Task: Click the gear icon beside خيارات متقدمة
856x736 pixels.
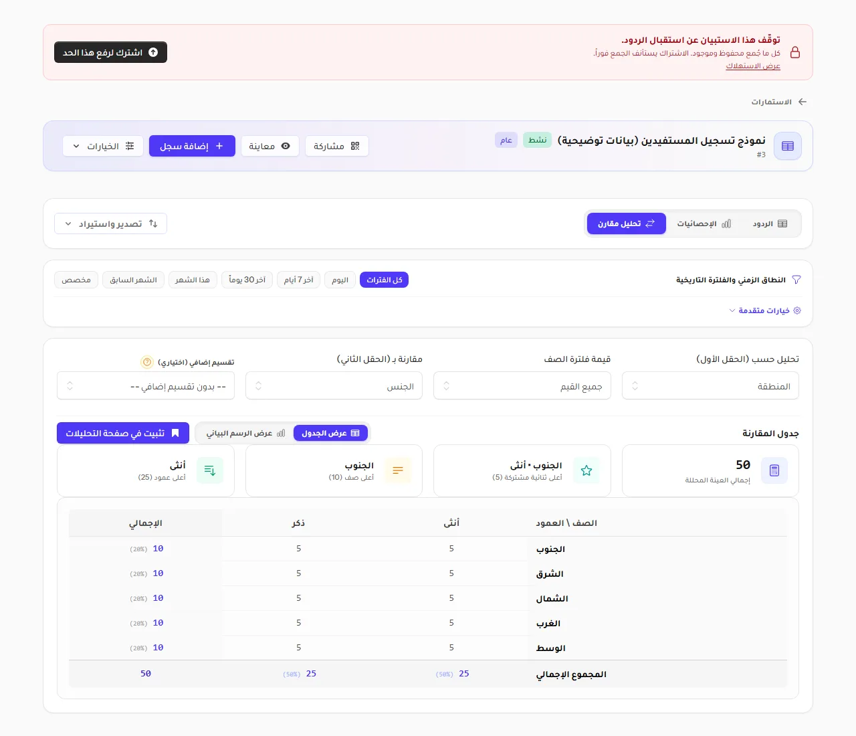Action: pyautogui.click(x=797, y=310)
